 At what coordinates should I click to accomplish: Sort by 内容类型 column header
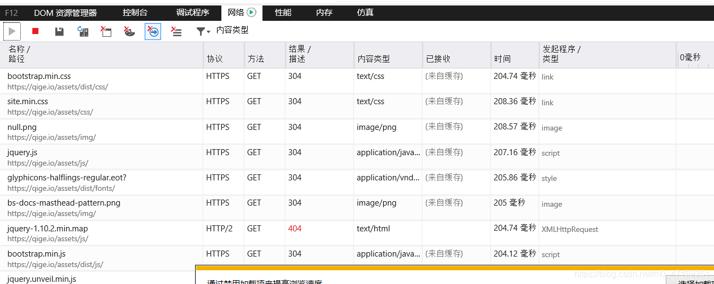388,54
